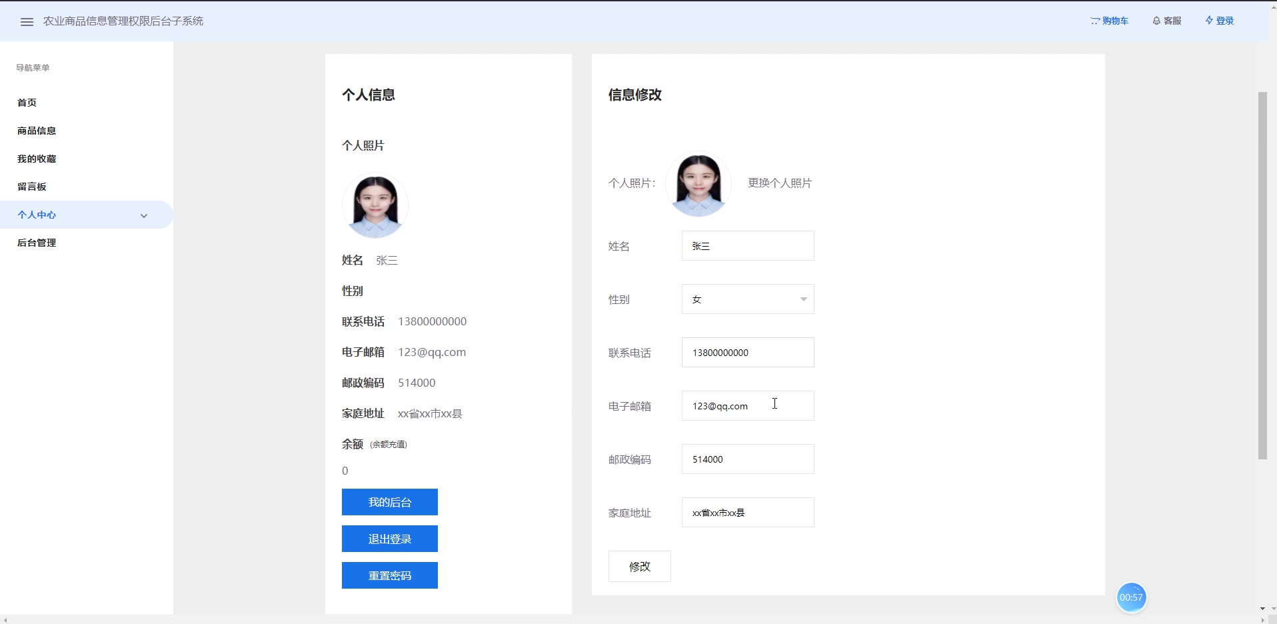The image size is (1277, 624).
Task: Click the name 张三 in 个人信息 panel
Action: click(x=387, y=260)
